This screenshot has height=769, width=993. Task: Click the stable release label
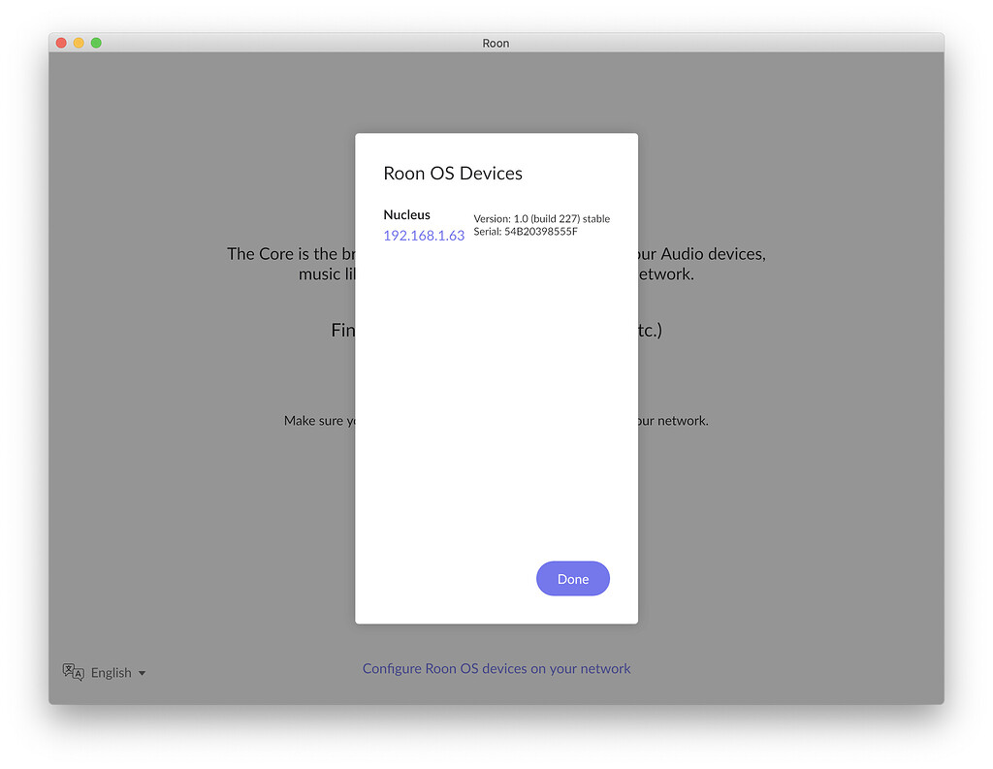(597, 219)
